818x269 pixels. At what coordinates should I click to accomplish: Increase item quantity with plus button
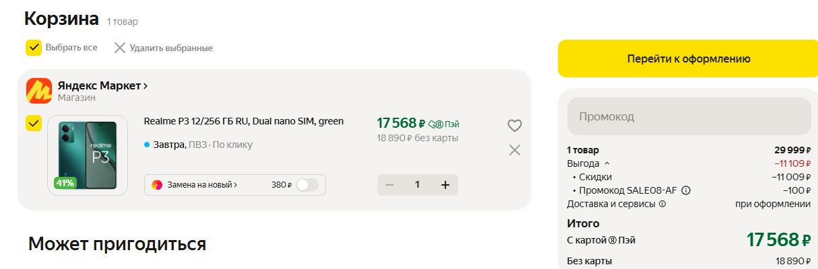[x=445, y=185]
